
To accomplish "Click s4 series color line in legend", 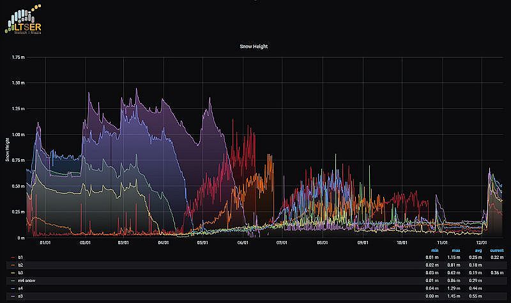I will coord(13,288).
